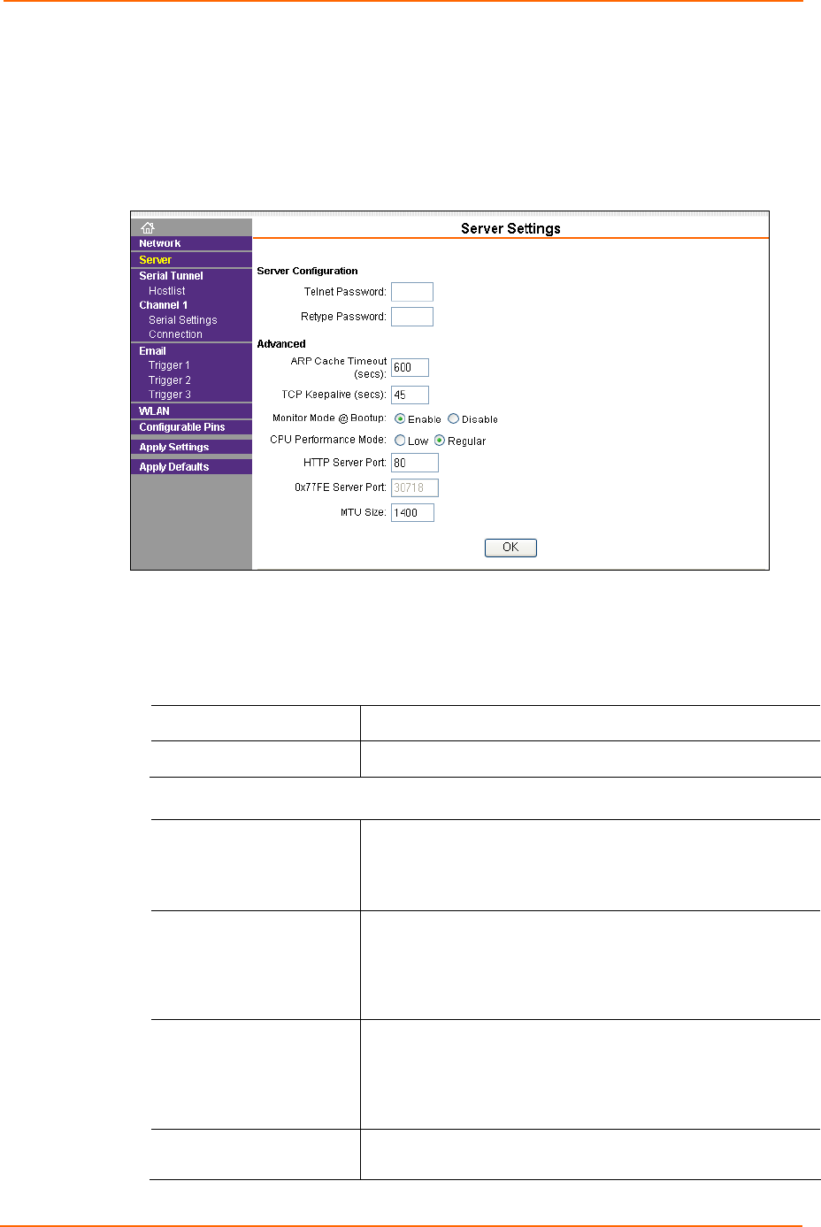Open the Serial Tunnel section
The height and width of the screenshot is (1227, 821).
[171, 276]
